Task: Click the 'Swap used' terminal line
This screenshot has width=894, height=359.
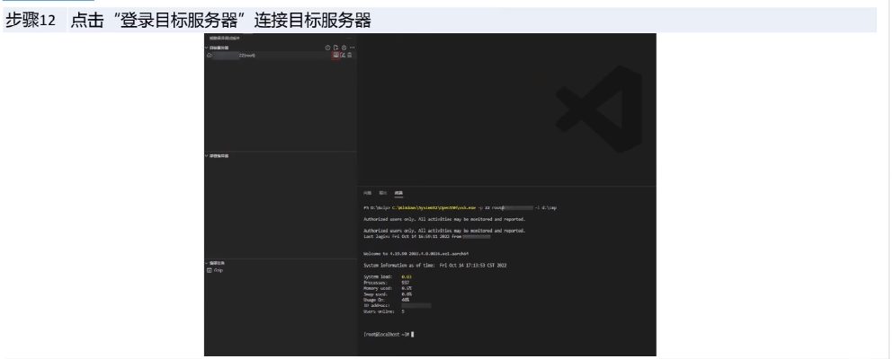Action: [387, 294]
